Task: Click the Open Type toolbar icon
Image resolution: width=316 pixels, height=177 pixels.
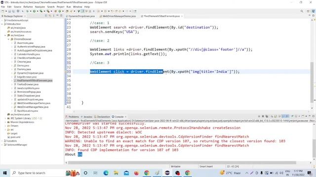Action: 67,11
